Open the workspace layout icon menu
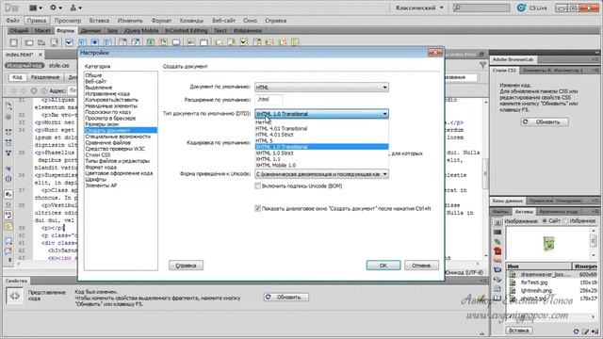 (36, 8)
